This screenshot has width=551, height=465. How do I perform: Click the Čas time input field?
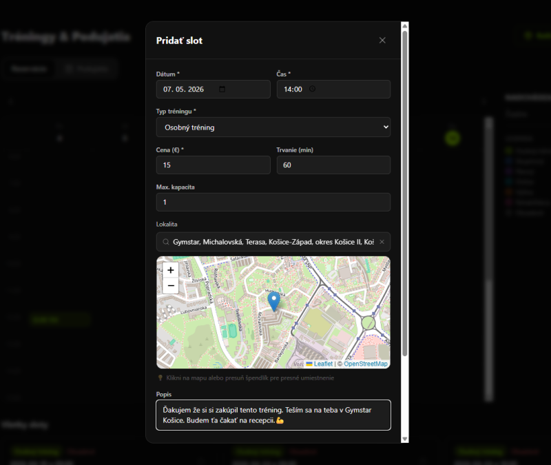click(333, 90)
